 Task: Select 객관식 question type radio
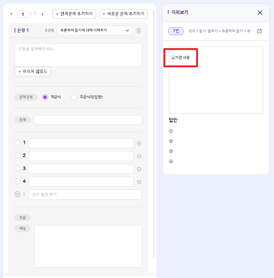point(45,97)
